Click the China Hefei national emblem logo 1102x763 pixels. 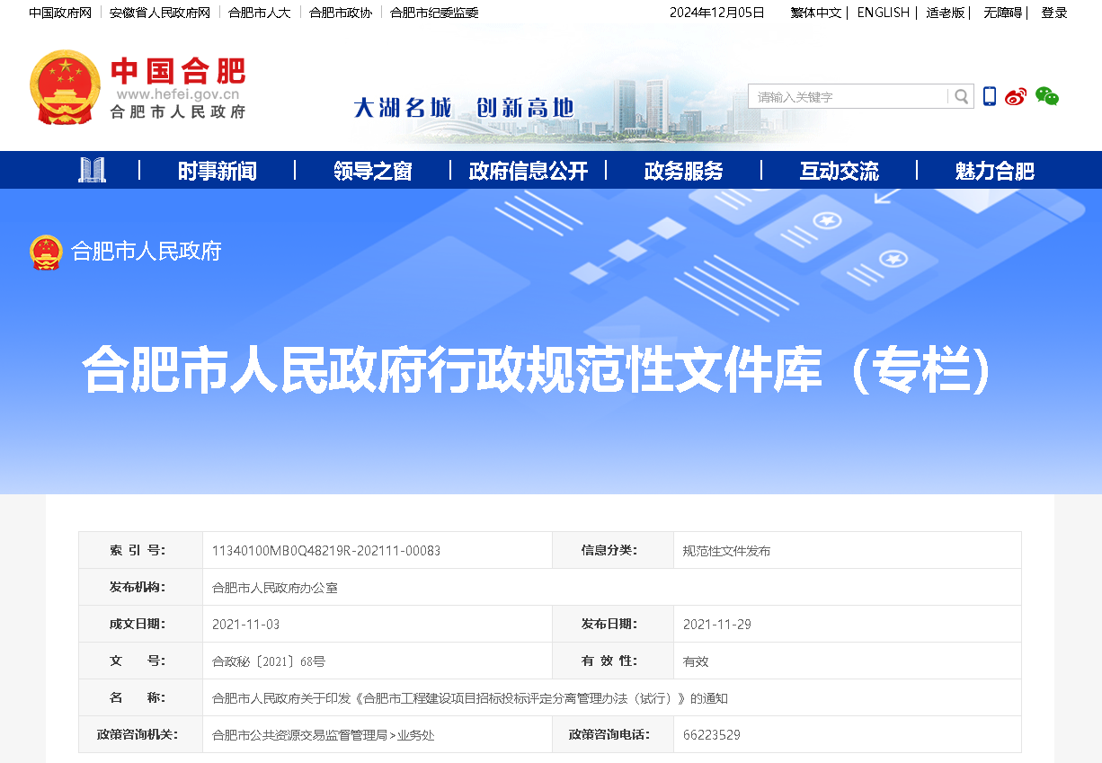pos(65,87)
